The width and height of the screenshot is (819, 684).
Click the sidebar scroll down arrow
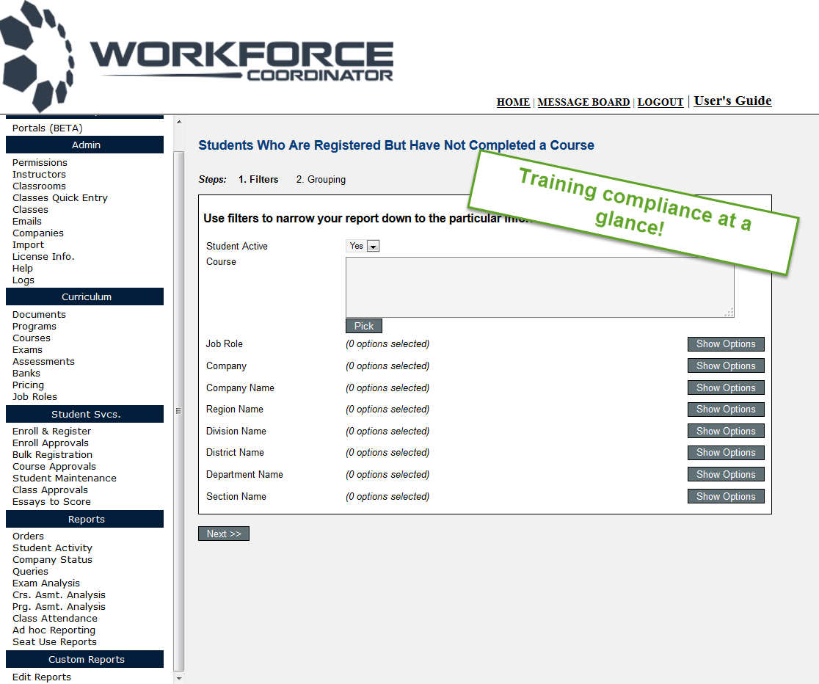point(179,678)
